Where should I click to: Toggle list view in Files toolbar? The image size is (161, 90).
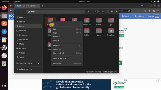[95, 12]
